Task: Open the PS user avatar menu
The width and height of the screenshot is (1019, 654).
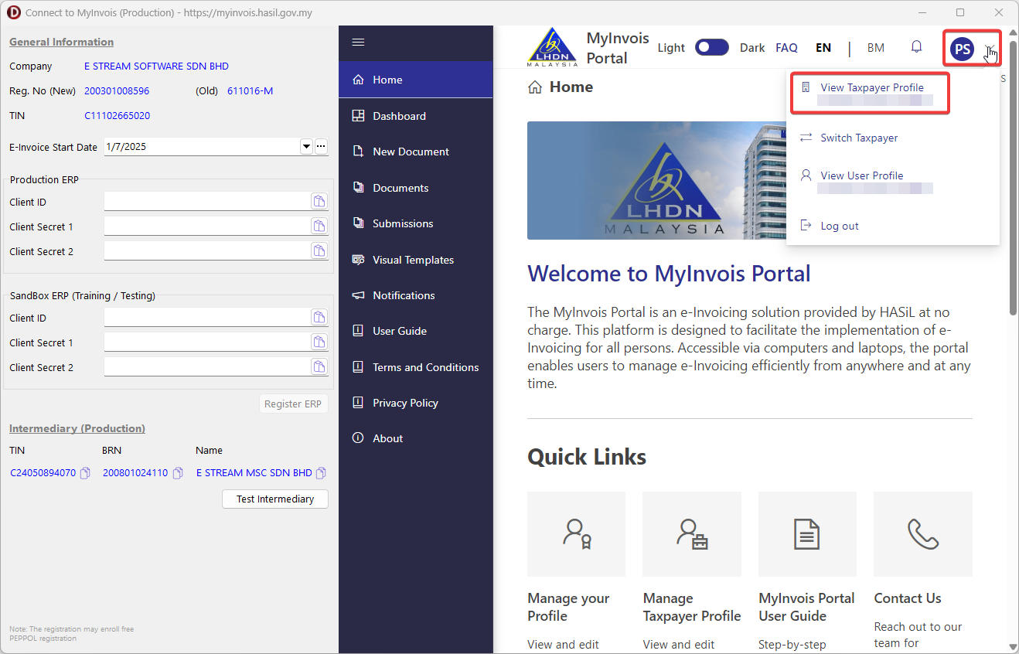Action: [x=962, y=49]
